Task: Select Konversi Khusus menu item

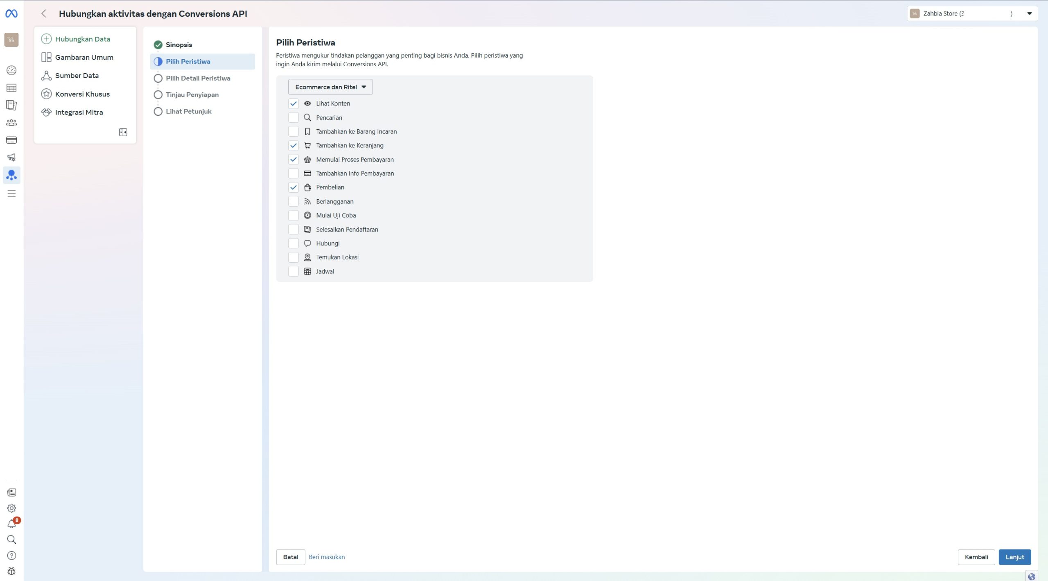Action: [x=82, y=94]
